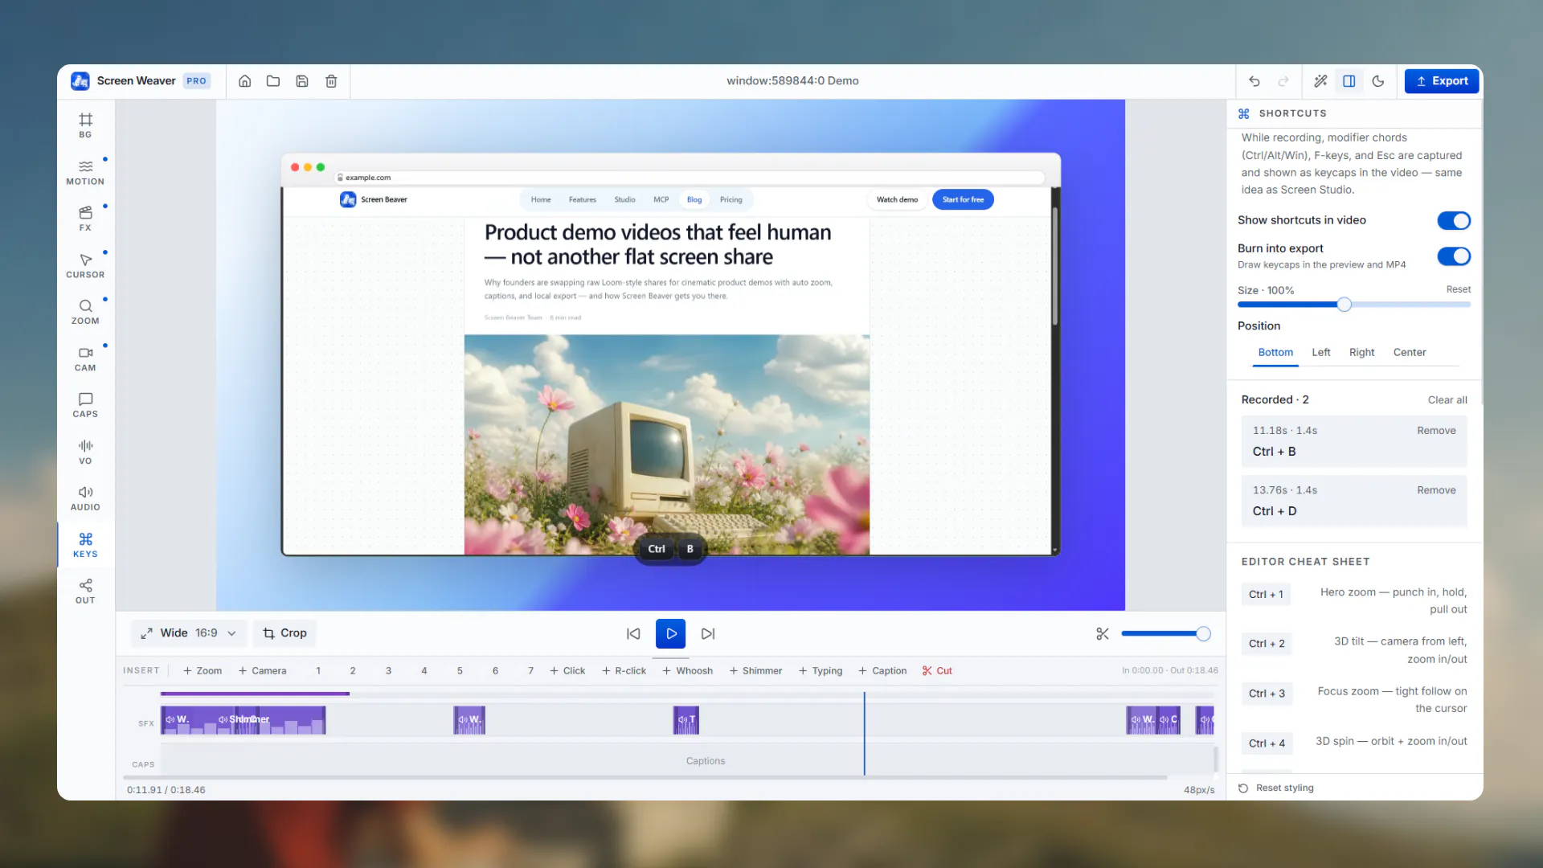1543x868 pixels.
Task: Toggle Show shortcuts in video switch
Action: (1454, 221)
